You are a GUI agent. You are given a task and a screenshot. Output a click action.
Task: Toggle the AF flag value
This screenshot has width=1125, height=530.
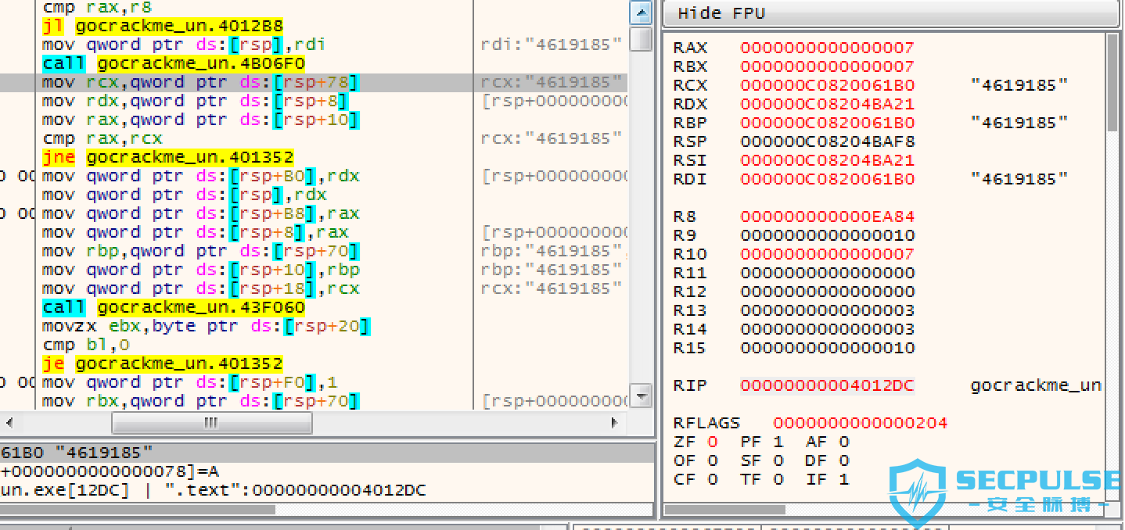(843, 442)
